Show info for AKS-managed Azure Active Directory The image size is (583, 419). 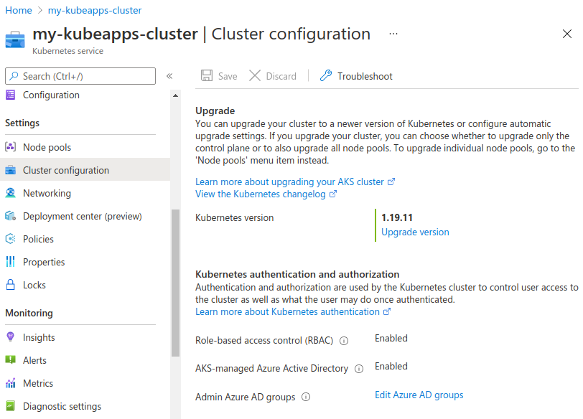[x=358, y=369]
